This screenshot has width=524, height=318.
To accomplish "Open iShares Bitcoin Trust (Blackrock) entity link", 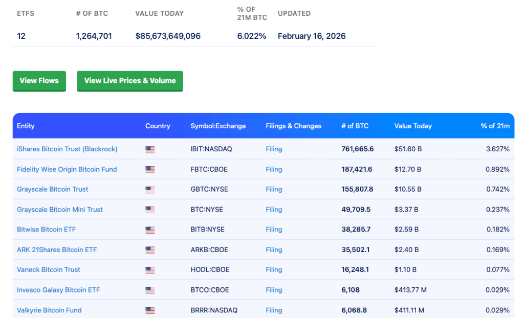I will point(67,149).
